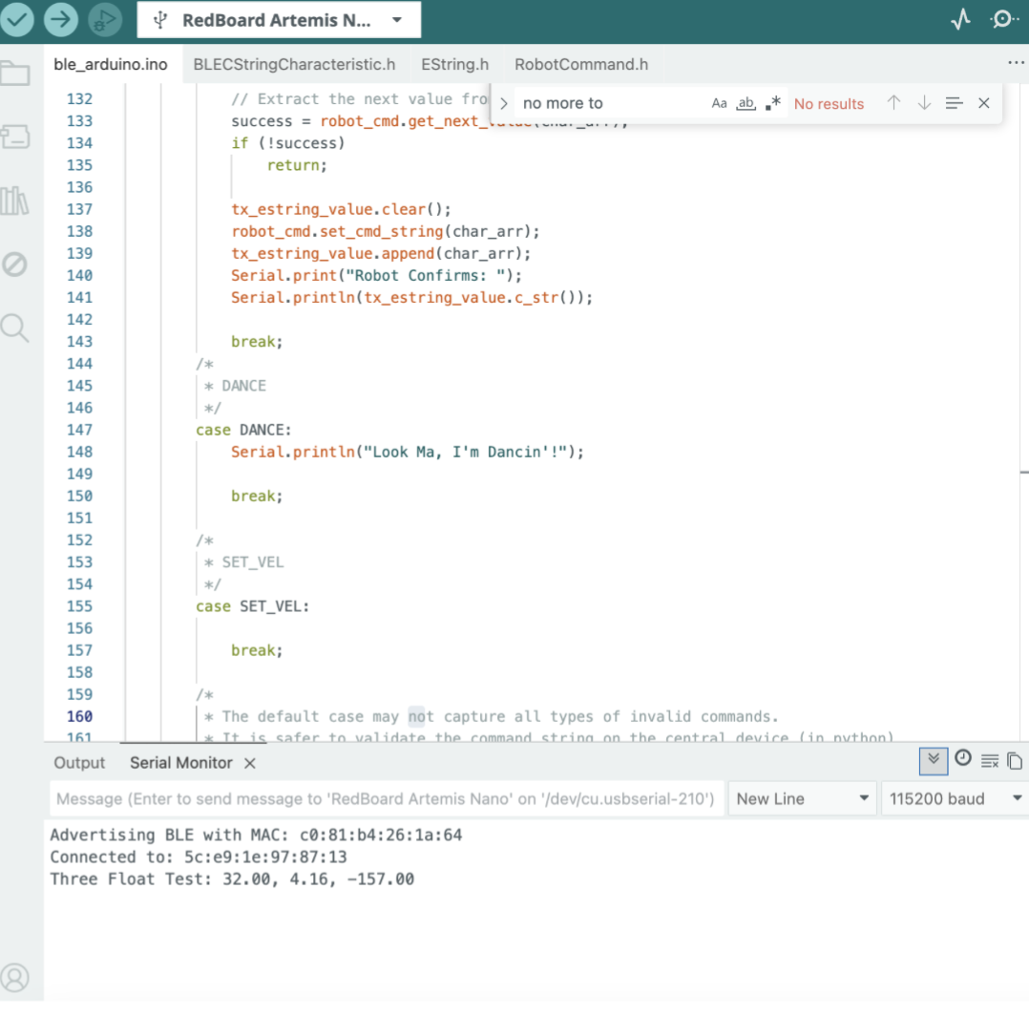Close the find widget with X

[983, 103]
